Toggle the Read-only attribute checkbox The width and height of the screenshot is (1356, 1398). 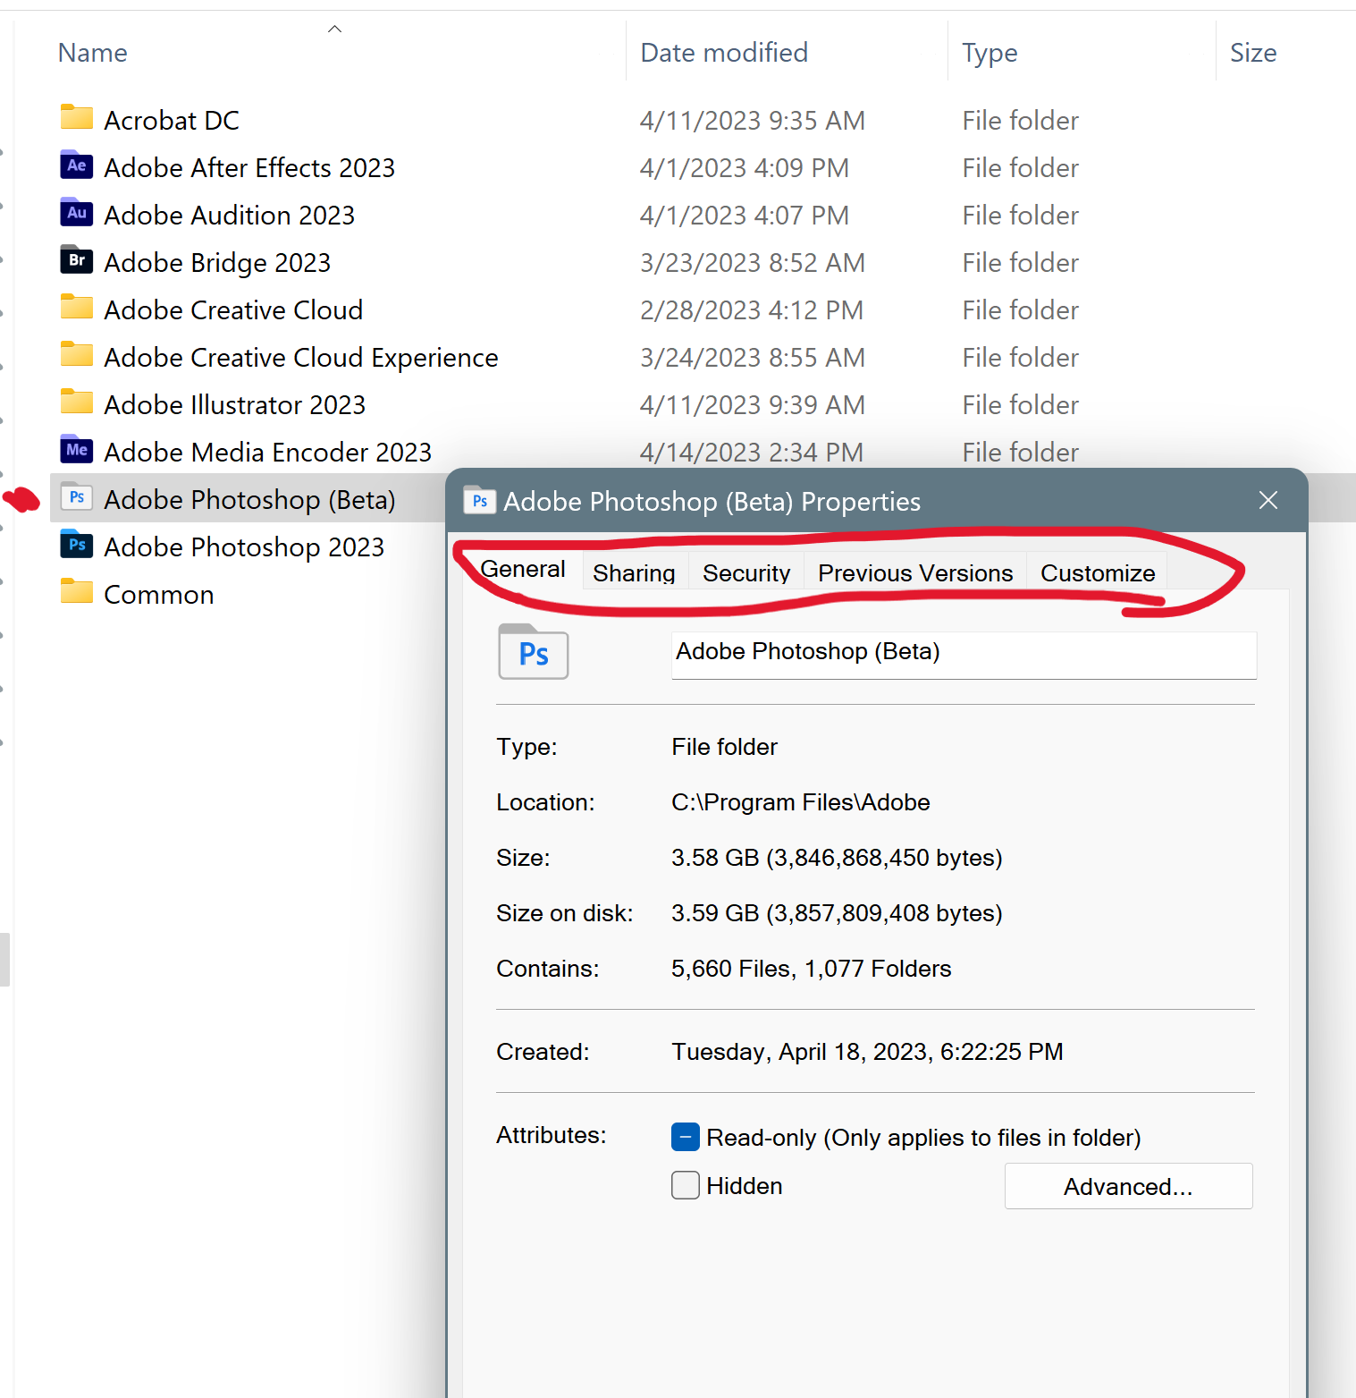point(686,1137)
